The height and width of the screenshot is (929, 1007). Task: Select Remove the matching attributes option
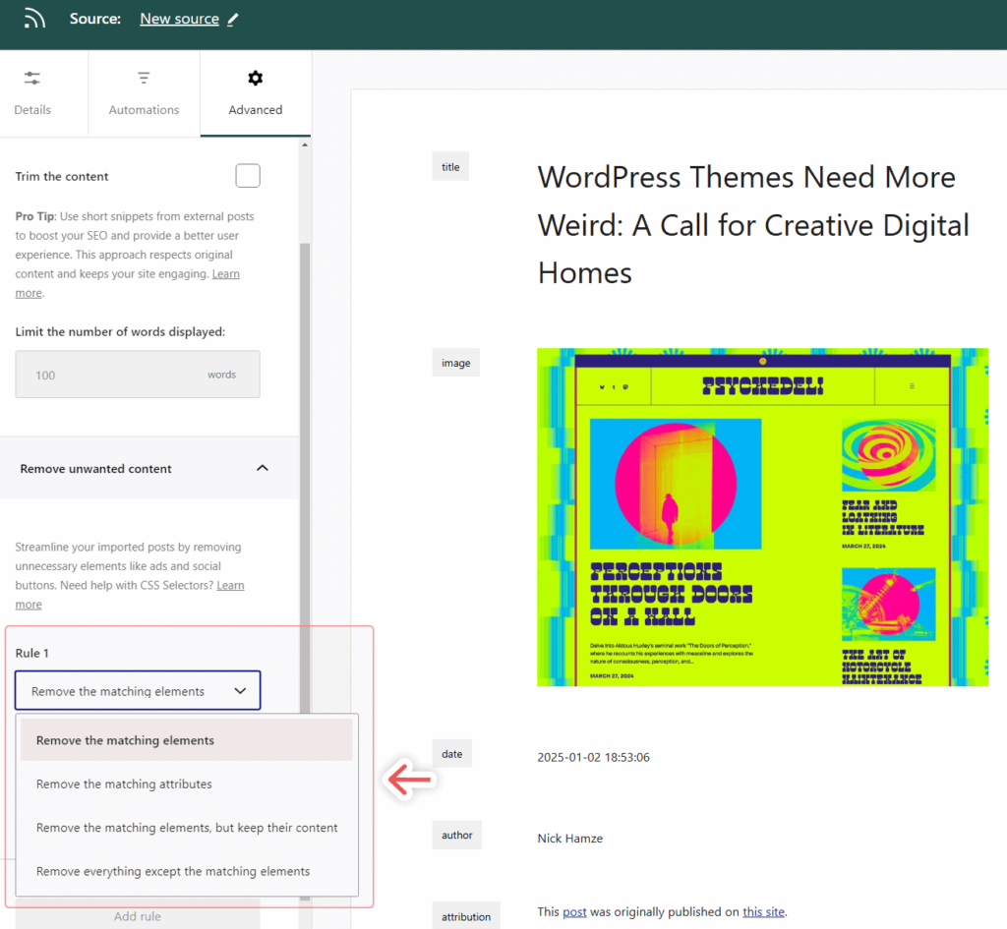pos(123,784)
